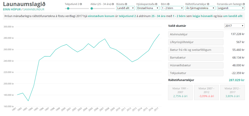The width and height of the screenshot is (249, 116).
Task: Click info icon beside Hjúskaparstaða
Action: 156,4
